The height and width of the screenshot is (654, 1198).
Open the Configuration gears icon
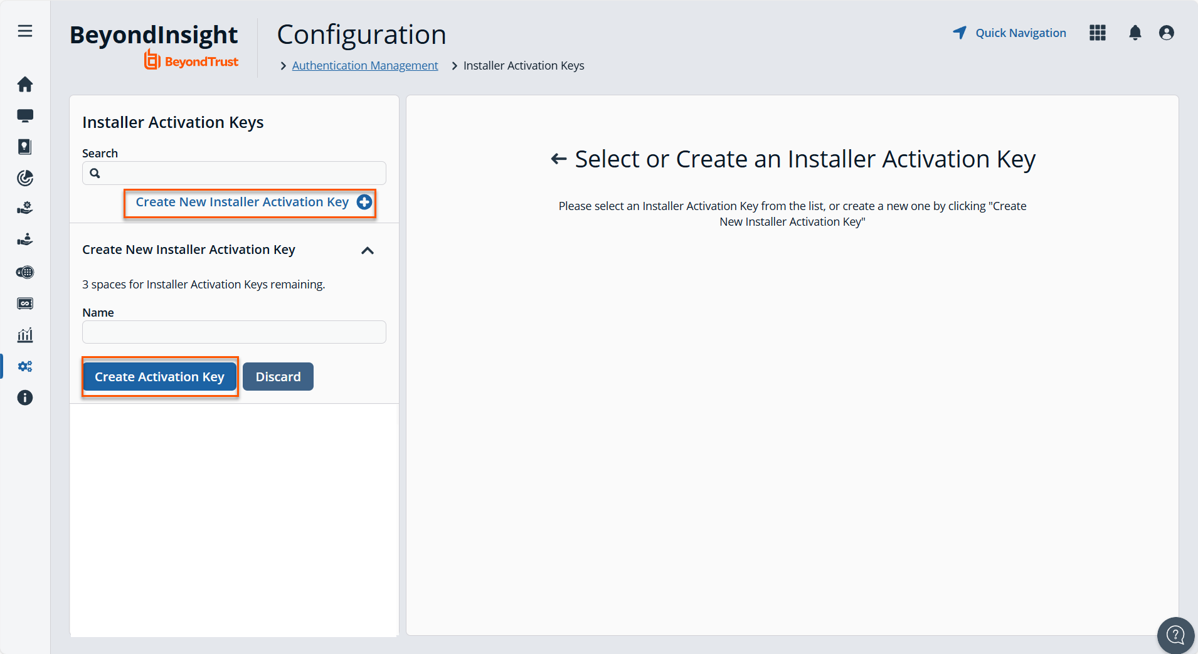coord(25,366)
